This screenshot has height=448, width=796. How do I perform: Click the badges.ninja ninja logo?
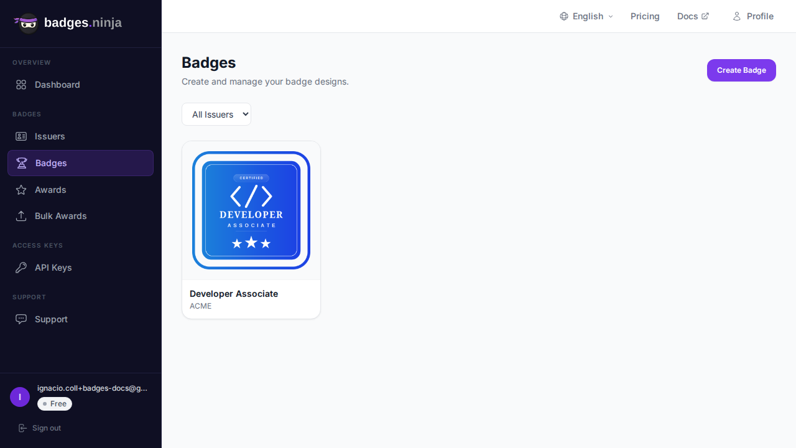coord(27,23)
